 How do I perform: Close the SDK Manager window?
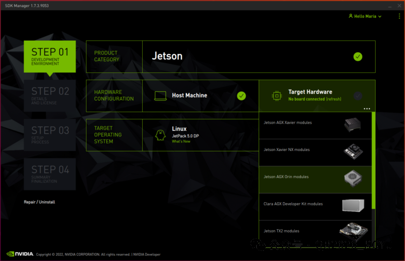399,6
